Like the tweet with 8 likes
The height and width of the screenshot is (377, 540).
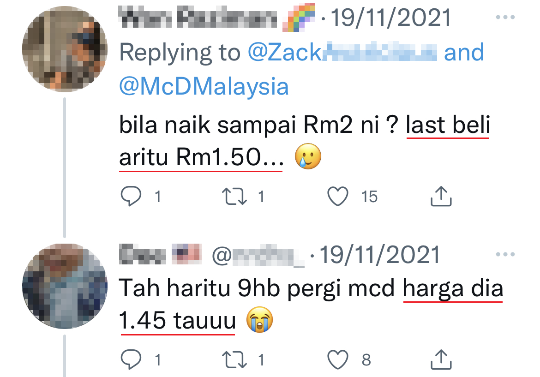pos(337,359)
